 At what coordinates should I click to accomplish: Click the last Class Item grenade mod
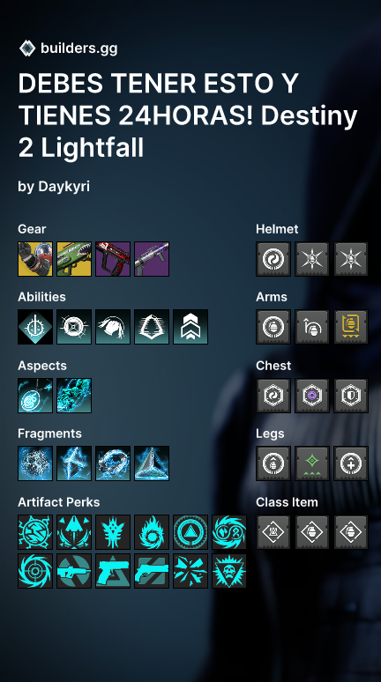[351, 532]
